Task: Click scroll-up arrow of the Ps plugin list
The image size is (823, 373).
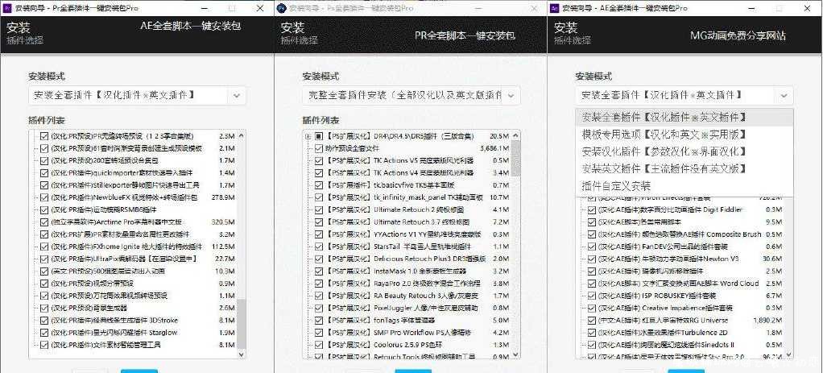Action: click(515, 135)
